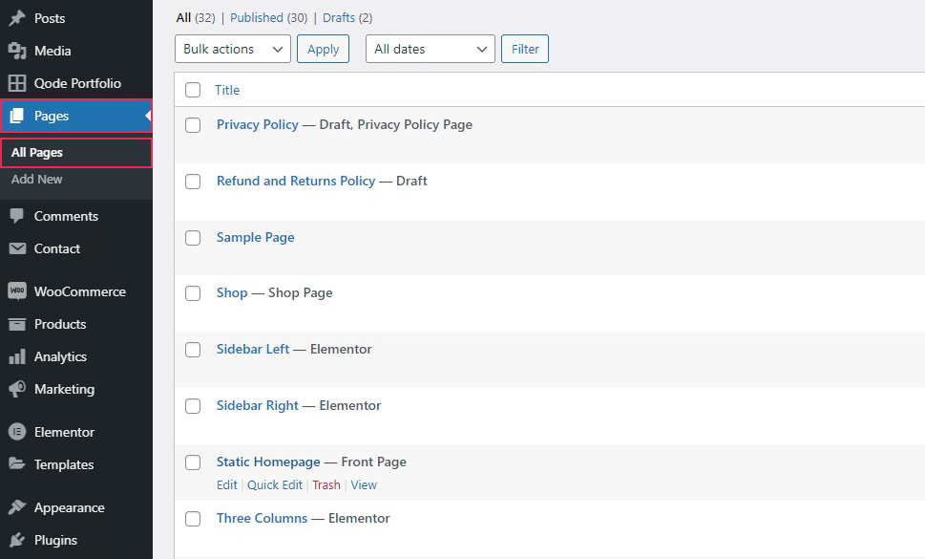
Task: Show only Drafts pages filter link
Action: pyautogui.click(x=339, y=17)
